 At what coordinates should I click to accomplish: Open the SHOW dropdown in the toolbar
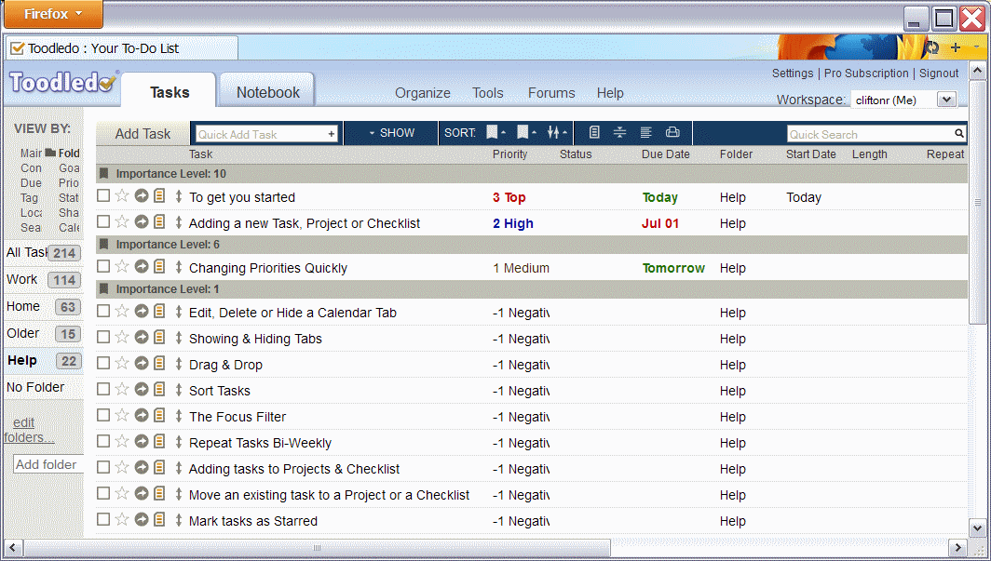(391, 133)
